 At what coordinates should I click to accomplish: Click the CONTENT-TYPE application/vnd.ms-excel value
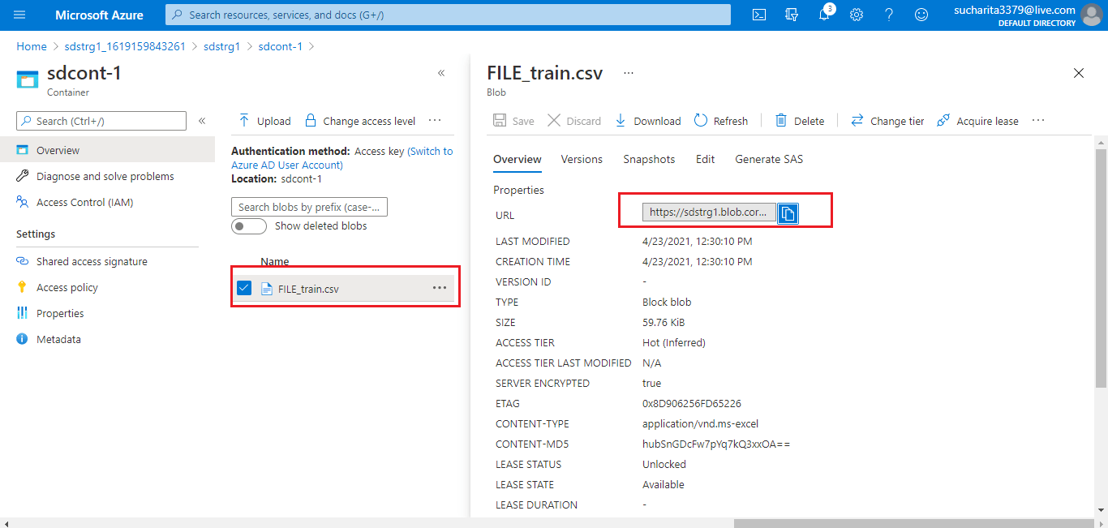[701, 423]
